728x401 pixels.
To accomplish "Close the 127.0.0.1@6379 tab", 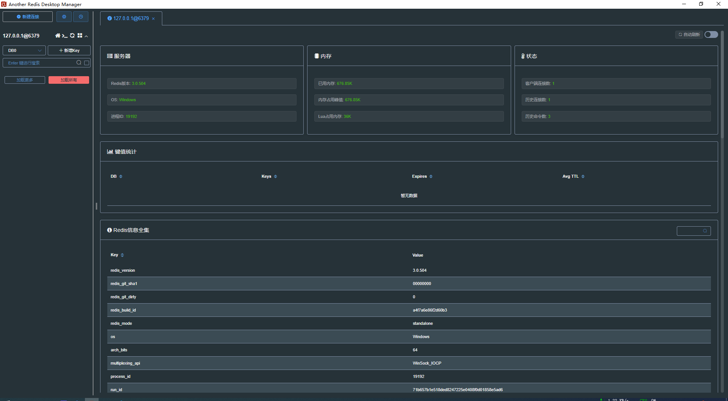I will [154, 19].
